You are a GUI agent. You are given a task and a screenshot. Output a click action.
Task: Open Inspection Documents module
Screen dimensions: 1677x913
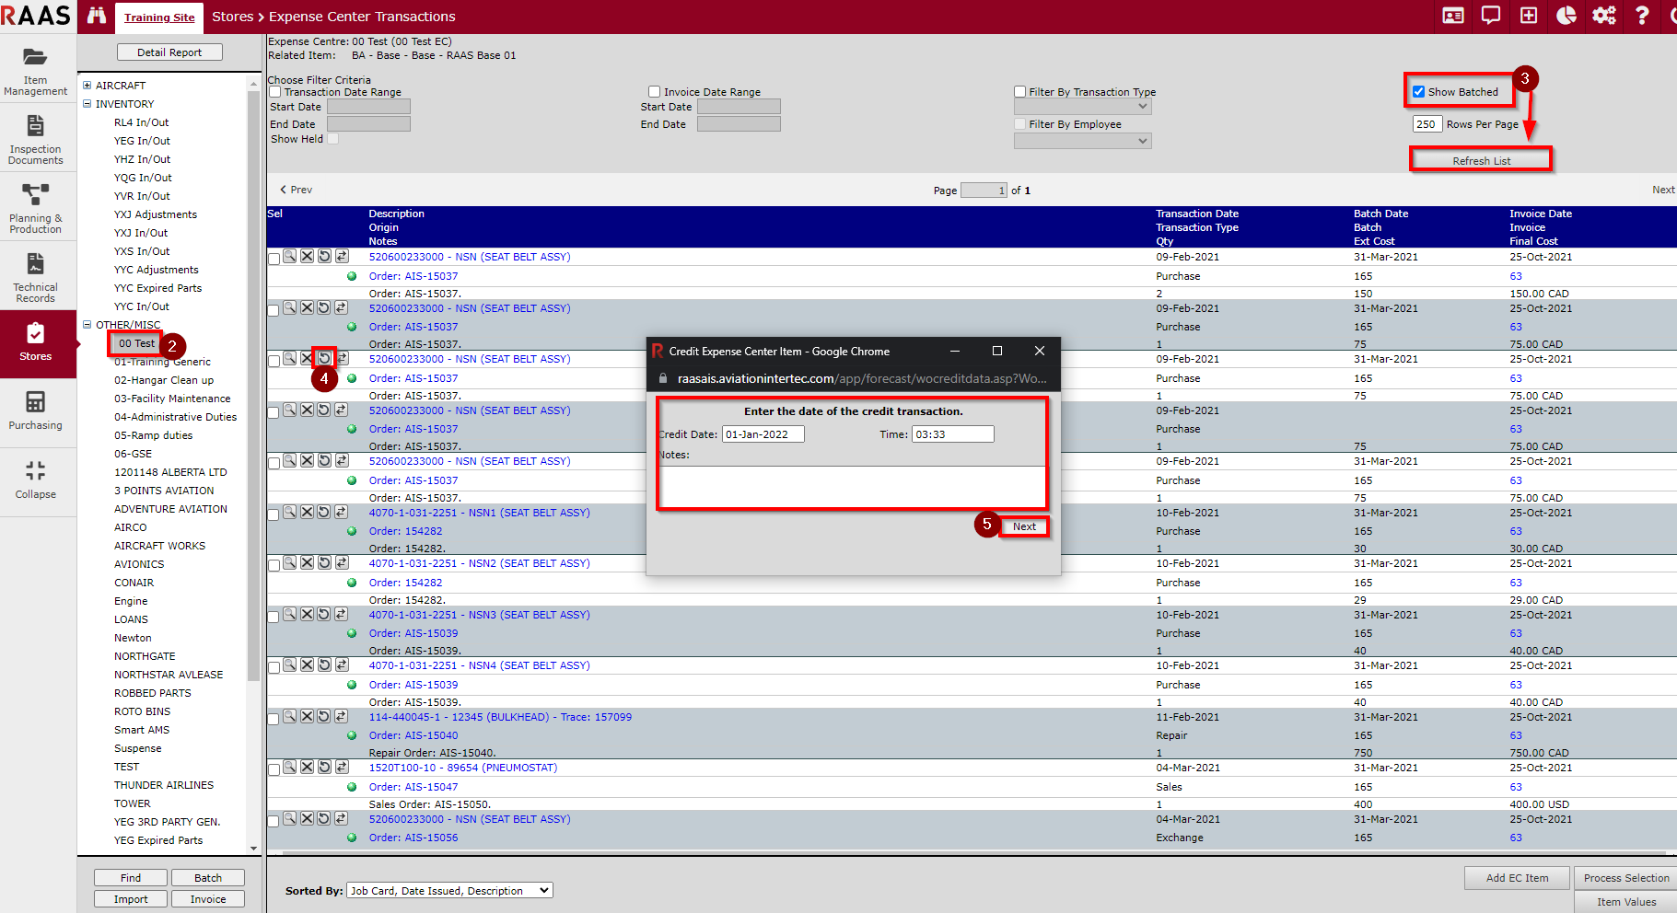[x=36, y=139]
